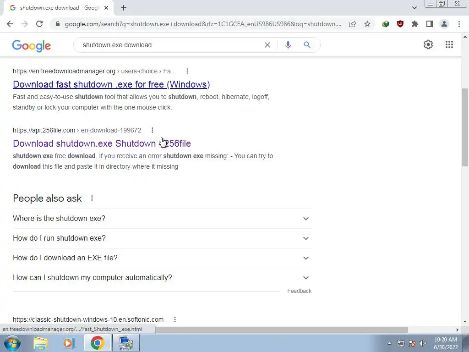
Task: Click the vertical scrollbar thumb
Action: click(465, 127)
